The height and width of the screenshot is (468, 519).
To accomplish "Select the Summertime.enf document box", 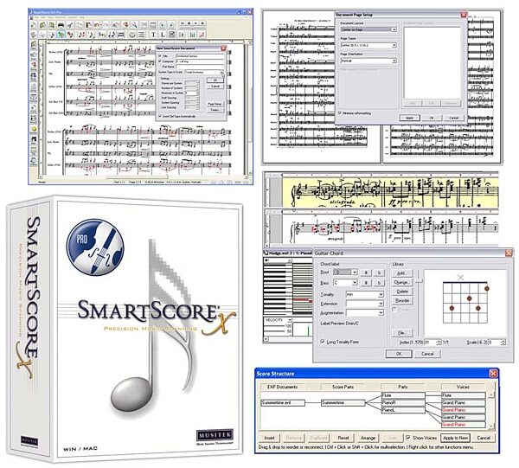I will click(x=283, y=403).
